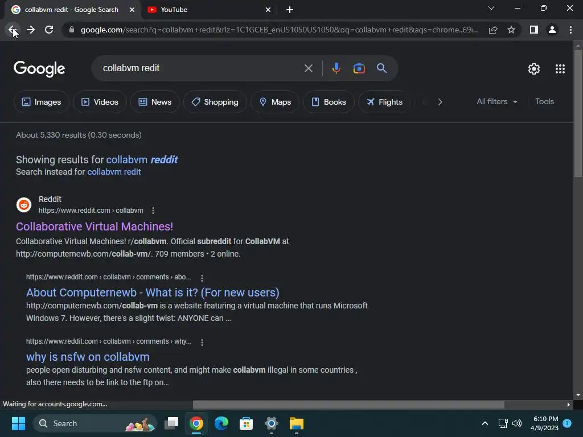The height and width of the screenshot is (437, 583).
Task: Open why is nsfw on collabvm result
Action: click(x=88, y=357)
